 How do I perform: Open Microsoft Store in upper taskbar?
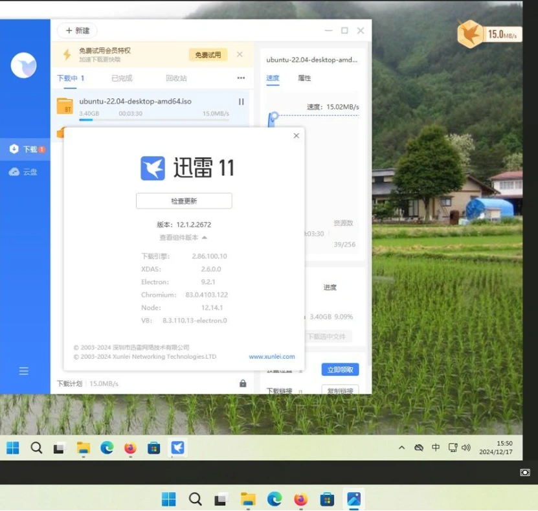153,448
